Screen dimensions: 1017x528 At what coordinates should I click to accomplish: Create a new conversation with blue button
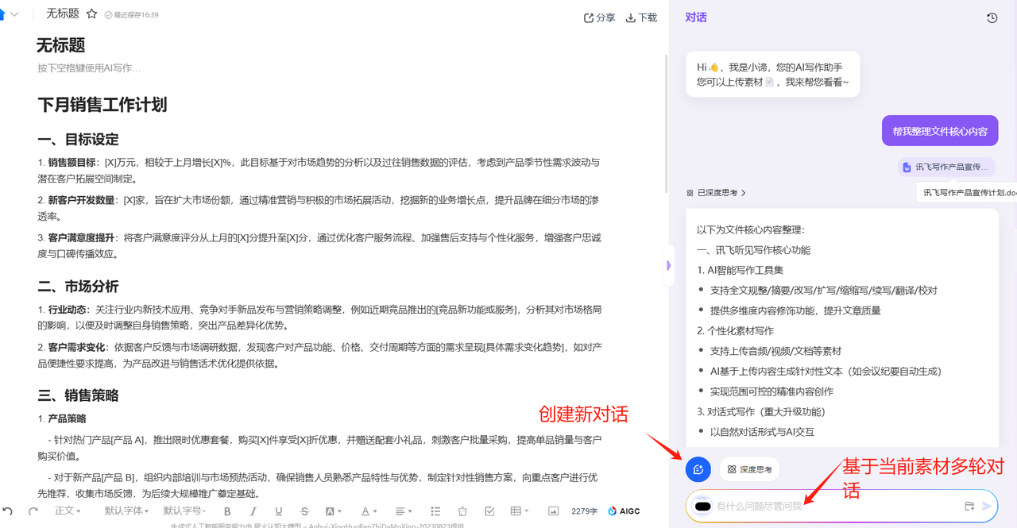[698, 469]
